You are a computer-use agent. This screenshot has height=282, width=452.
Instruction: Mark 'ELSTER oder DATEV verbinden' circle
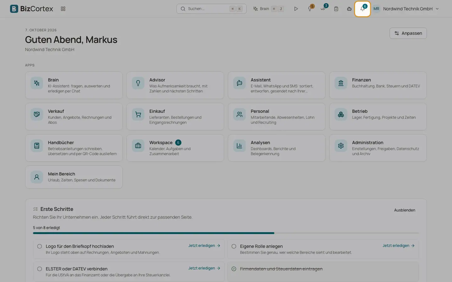(40, 269)
